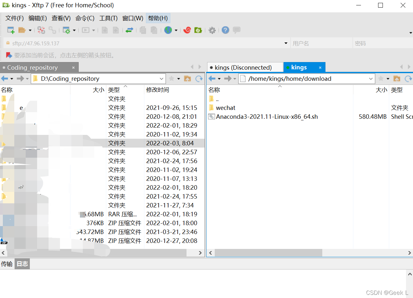
Task: Switch to the 日志 log tab
Action: [x=22, y=264]
